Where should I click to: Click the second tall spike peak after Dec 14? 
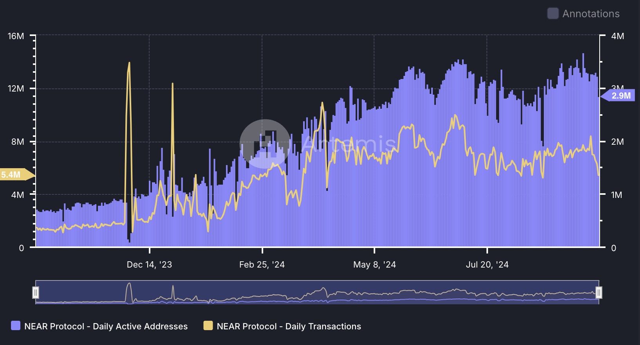click(x=172, y=84)
